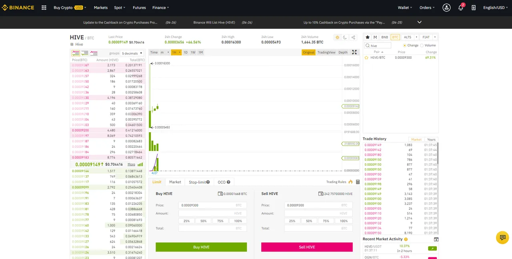Select the Change radio button
The height and width of the screenshot is (259, 512).
[x=404, y=46]
